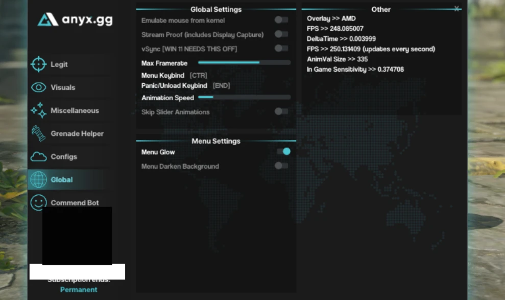Click the anyx.gg logo icon
Image resolution: width=505 pixels, height=300 pixels.
pos(47,19)
